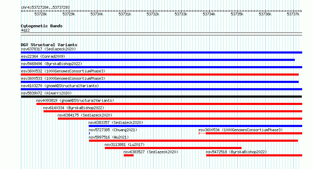Open nsv5727385 (Chuang2021) label
Image resolution: width=312 pixels, height=169 pixels.
[x=113, y=130]
